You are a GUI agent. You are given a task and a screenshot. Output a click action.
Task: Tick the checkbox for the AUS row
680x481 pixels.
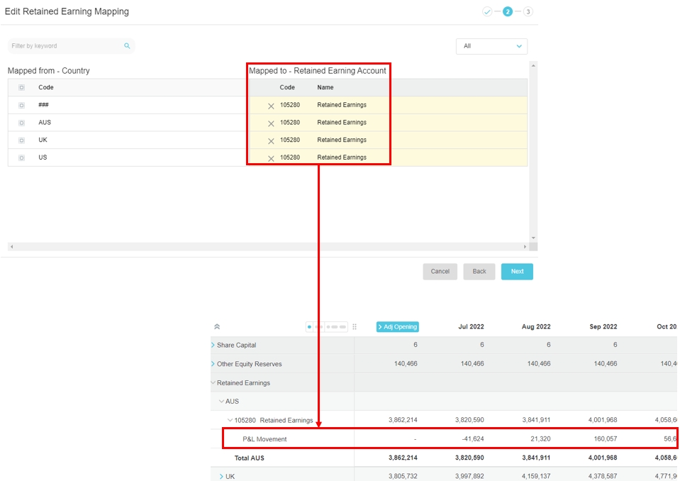tap(21, 123)
